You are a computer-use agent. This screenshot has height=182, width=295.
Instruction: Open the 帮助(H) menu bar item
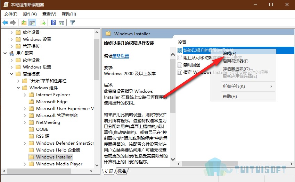(69, 14)
